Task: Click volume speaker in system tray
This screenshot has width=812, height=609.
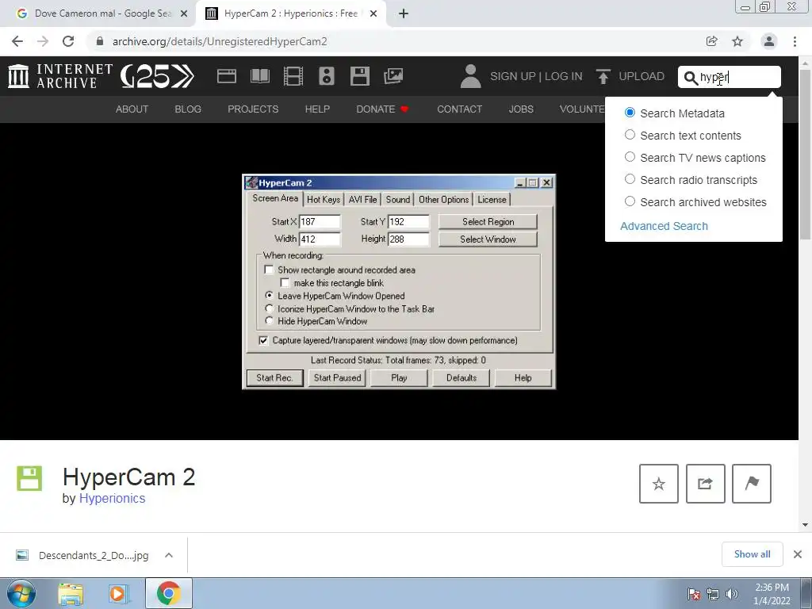Action: click(x=732, y=594)
